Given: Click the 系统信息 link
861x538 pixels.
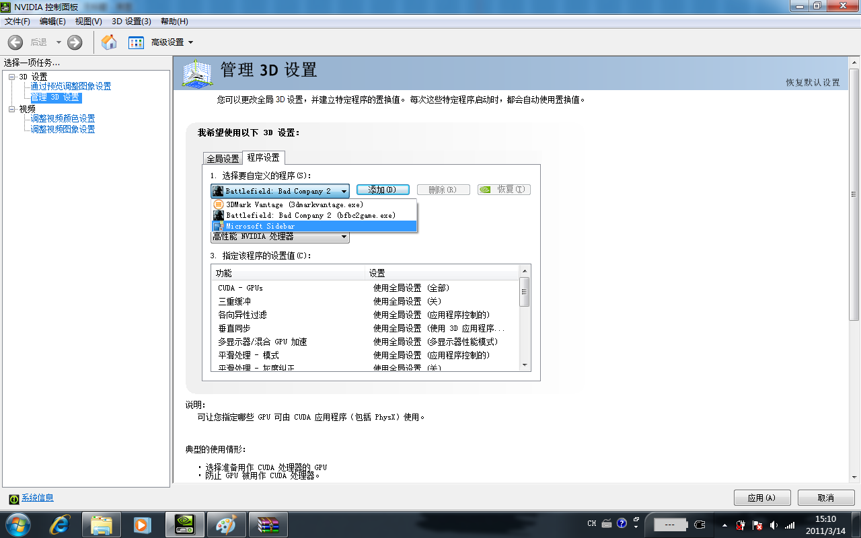Looking at the screenshot, I should point(38,498).
